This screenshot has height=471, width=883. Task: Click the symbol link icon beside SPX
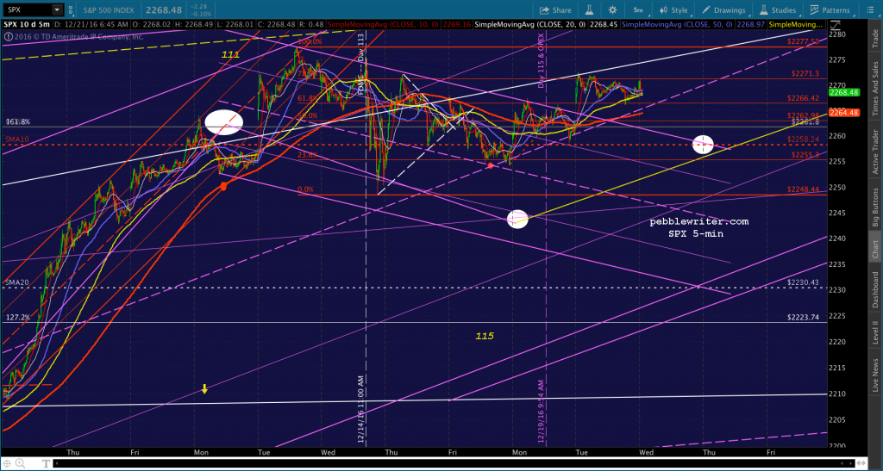(72, 9)
